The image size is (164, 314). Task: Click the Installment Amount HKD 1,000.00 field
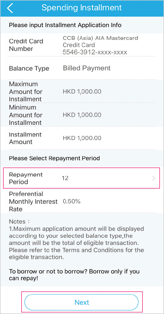click(x=82, y=138)
